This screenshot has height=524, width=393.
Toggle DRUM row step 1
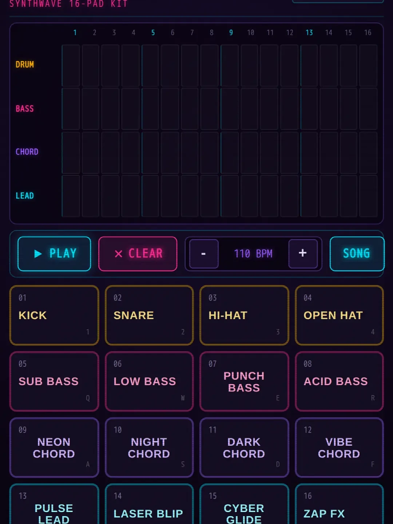pos(71,65)
